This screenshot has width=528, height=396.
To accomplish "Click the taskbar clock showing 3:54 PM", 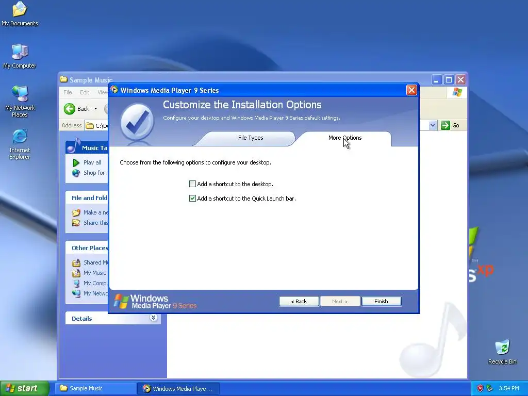I will 509,388.
